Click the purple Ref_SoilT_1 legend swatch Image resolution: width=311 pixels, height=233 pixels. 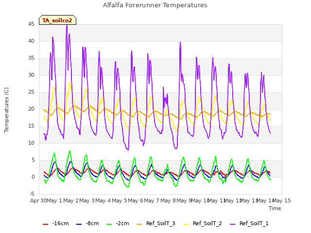pyautogui.click(x=232, y=224)
